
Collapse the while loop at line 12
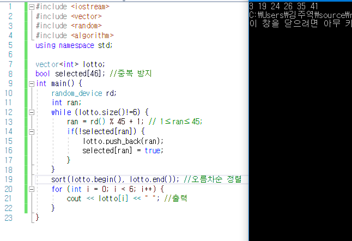(x=32, y=112)
